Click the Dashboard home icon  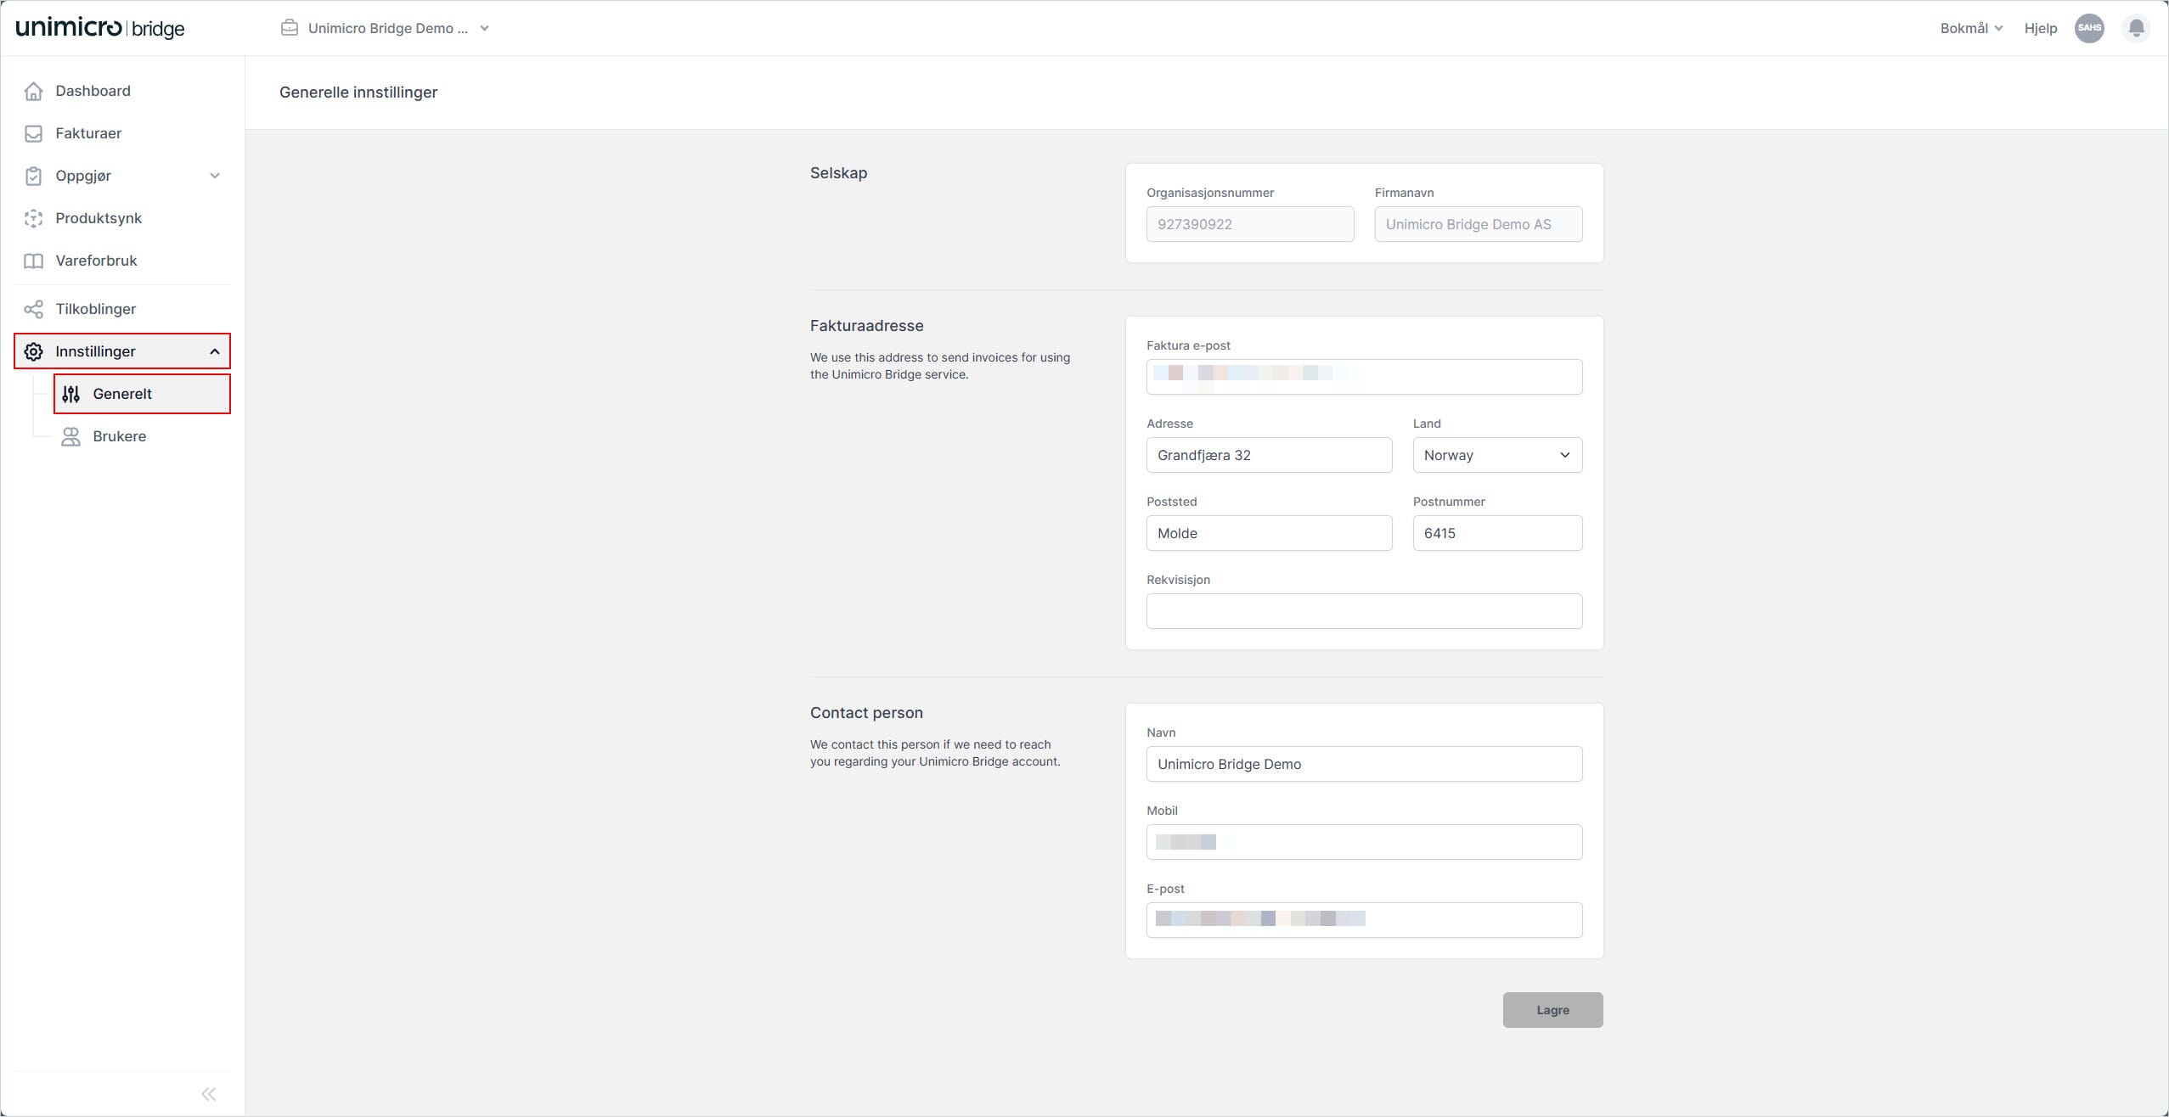(33, 91)
